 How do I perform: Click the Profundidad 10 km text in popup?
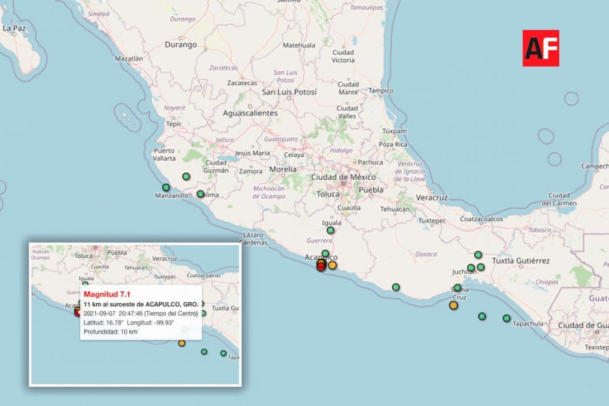(110, 331)
